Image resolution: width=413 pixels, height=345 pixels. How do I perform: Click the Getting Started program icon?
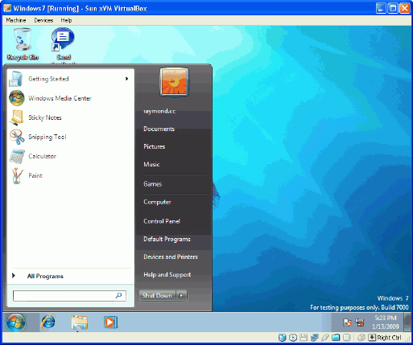[x=16, y=79]
